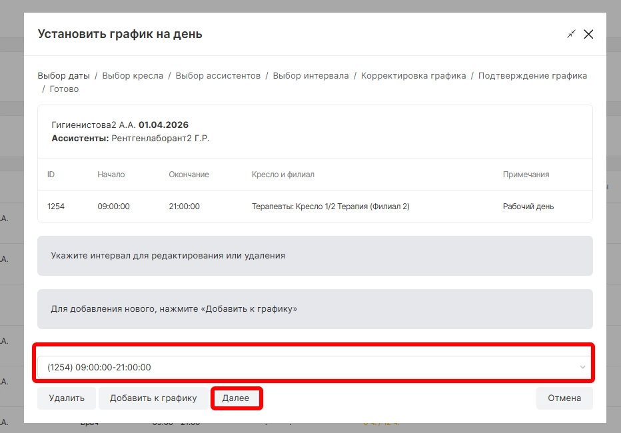Viewport: 621px width, 433px height.
Task: Open 'Подтверждение графика' breadcrumb step
Action: [x=532, y=75]
